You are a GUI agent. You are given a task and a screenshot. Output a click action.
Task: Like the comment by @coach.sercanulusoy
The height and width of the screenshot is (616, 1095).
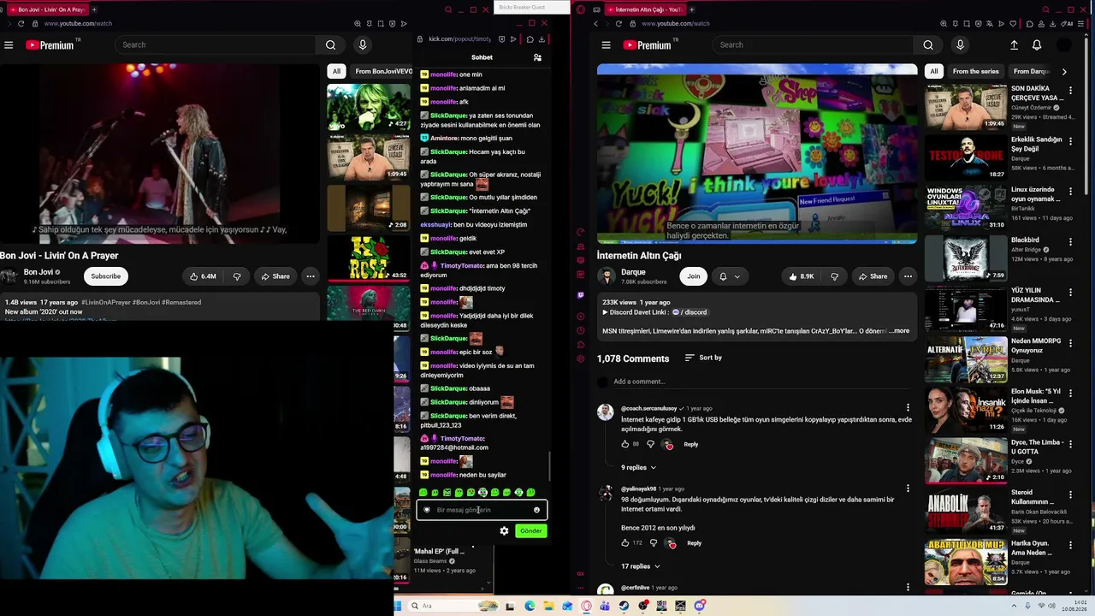point(624,445)
